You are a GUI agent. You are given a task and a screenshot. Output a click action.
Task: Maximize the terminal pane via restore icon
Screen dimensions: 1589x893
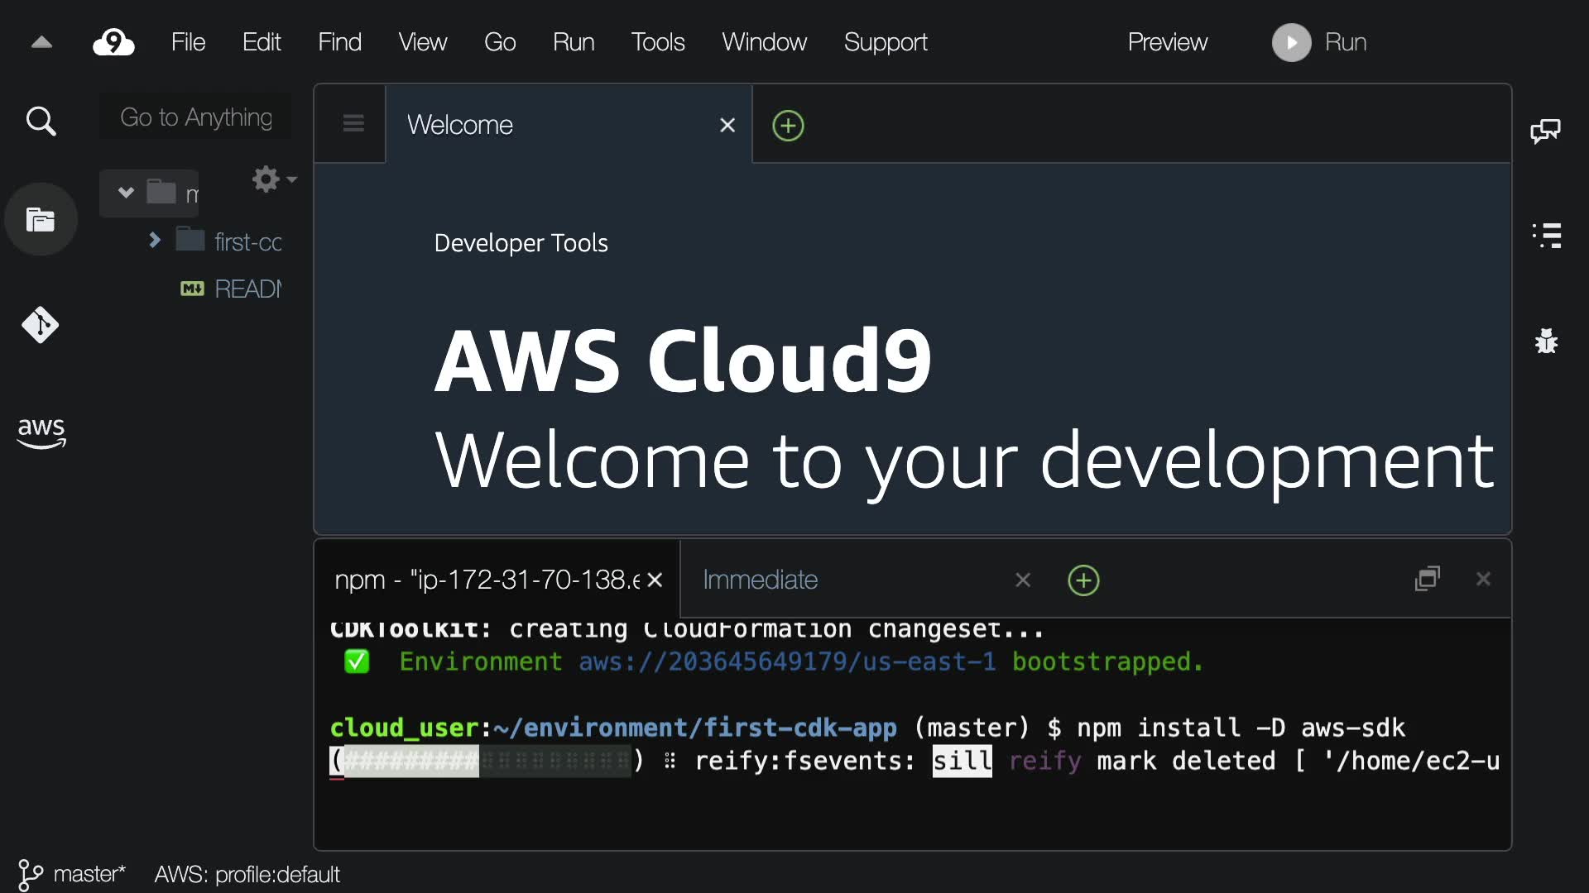[1427, 579]
